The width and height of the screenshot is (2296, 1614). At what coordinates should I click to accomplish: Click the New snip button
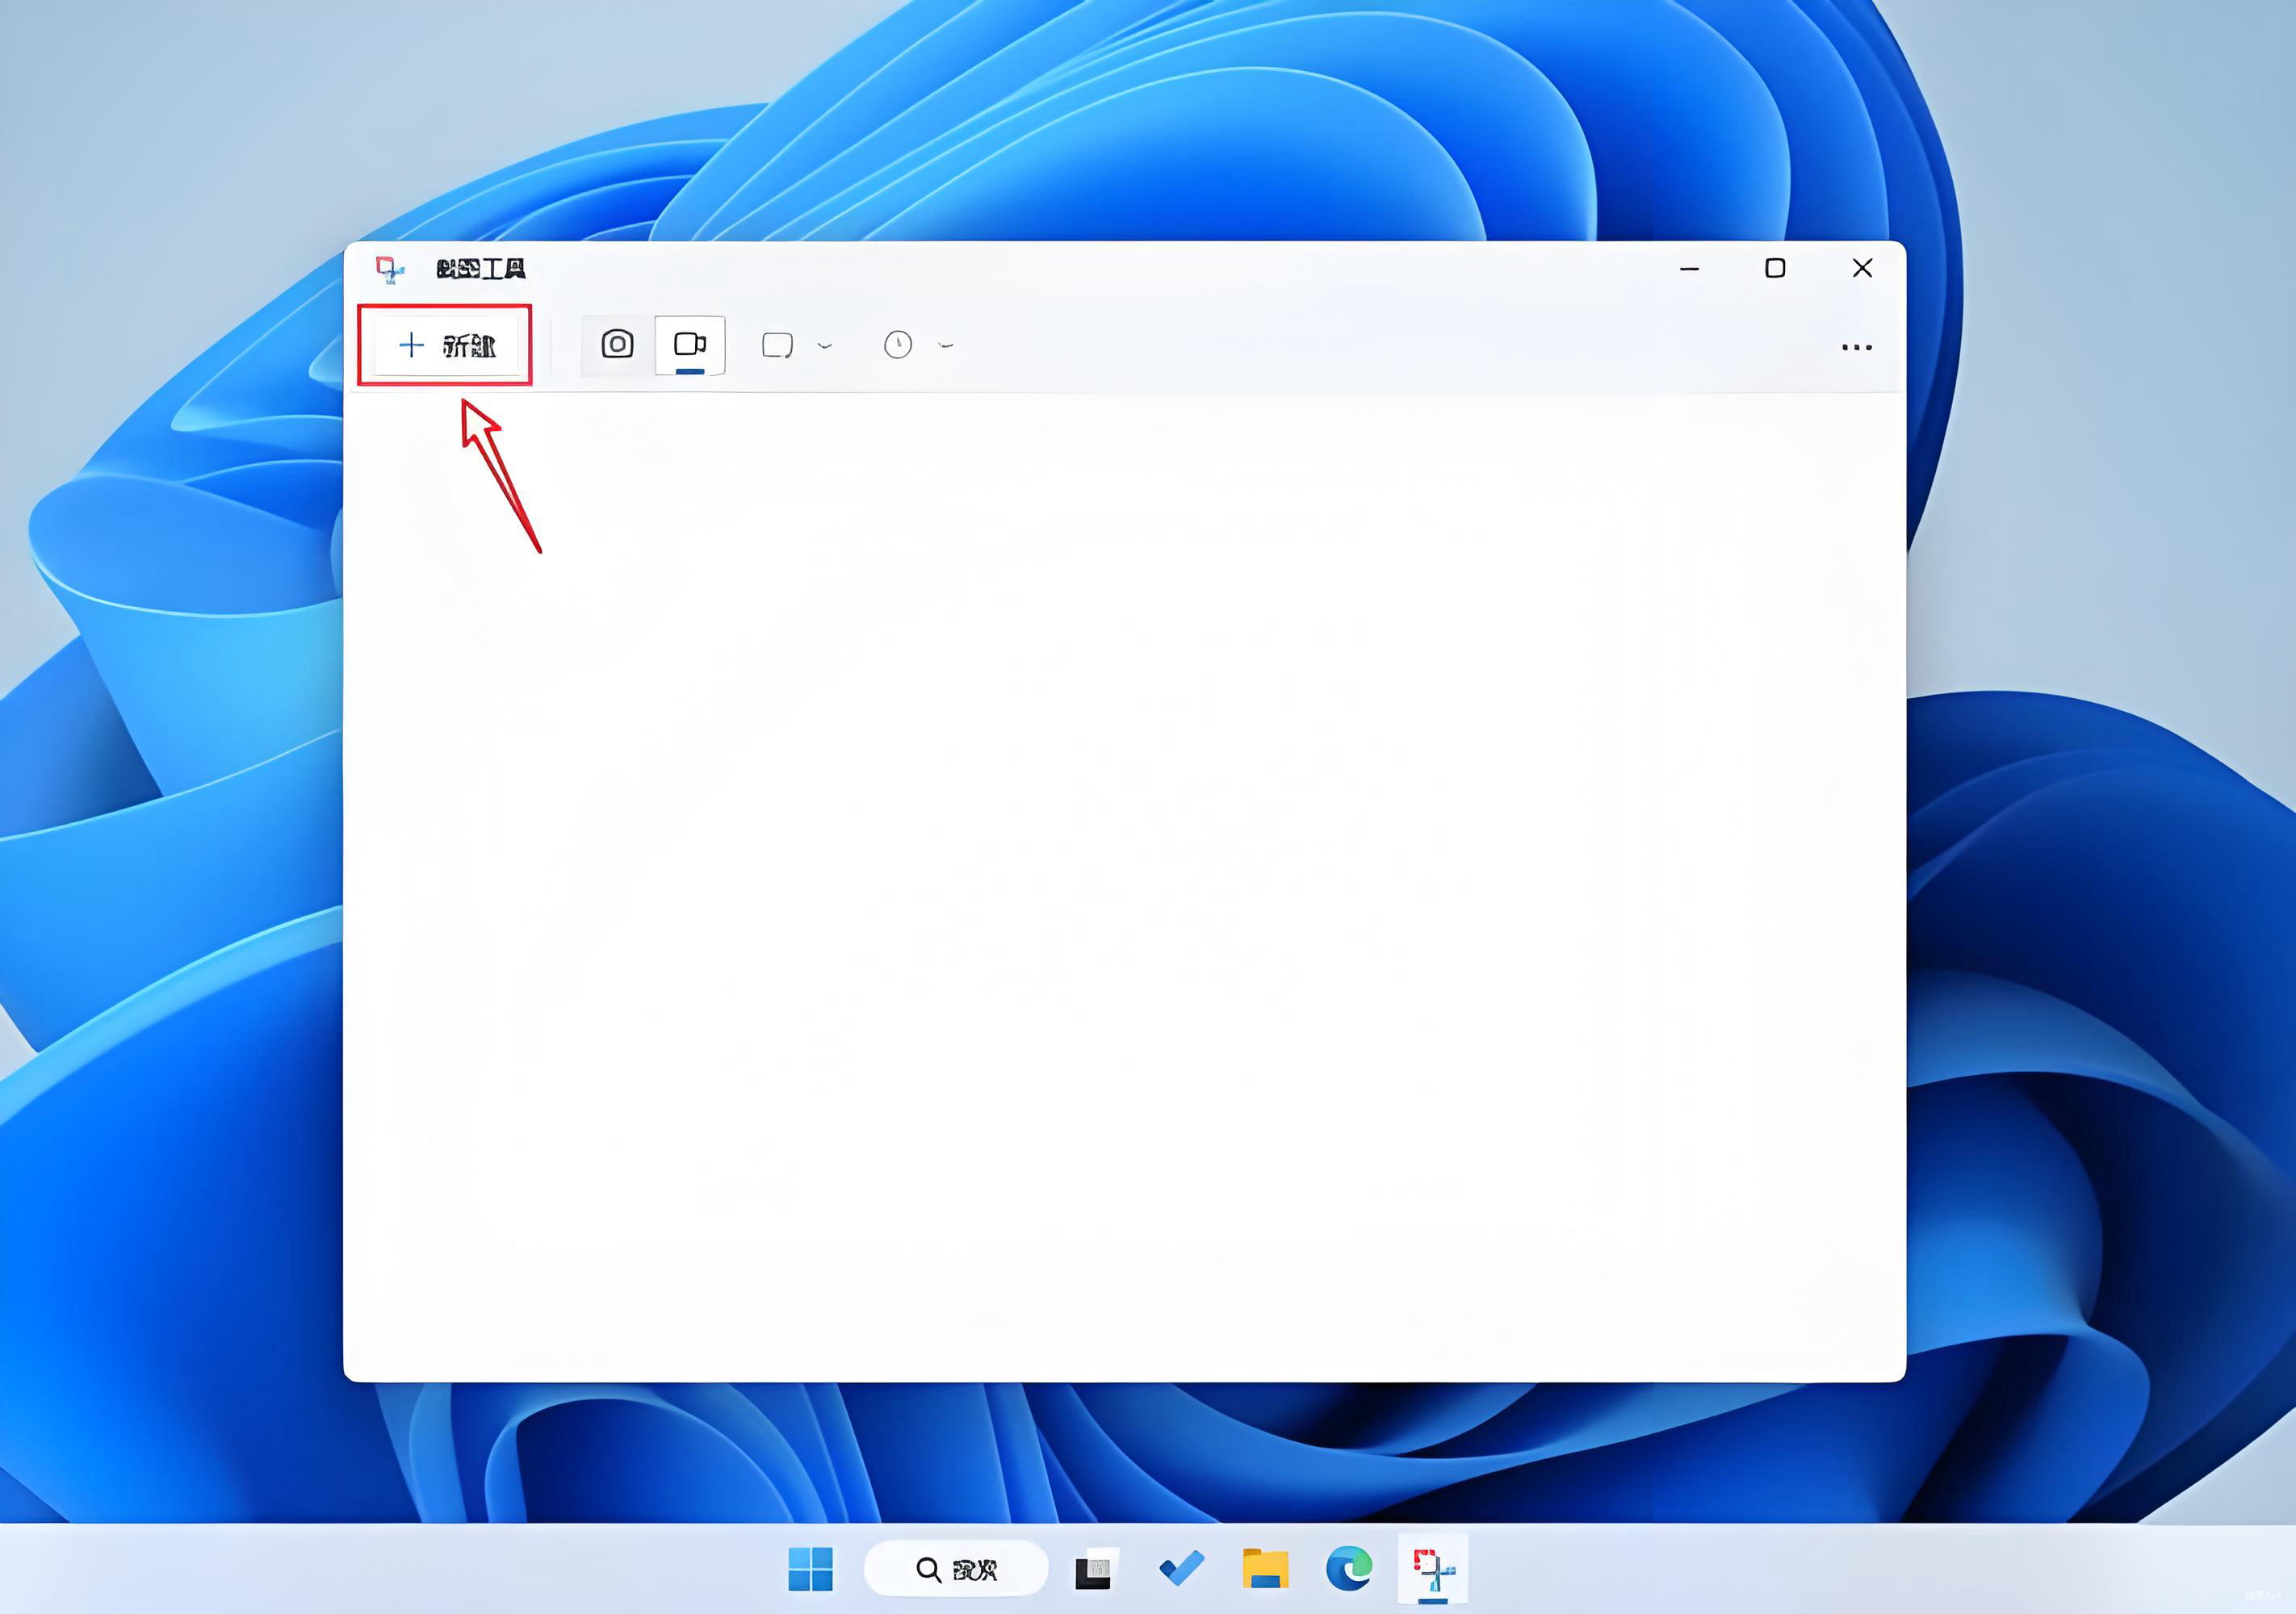coord(446,345)
